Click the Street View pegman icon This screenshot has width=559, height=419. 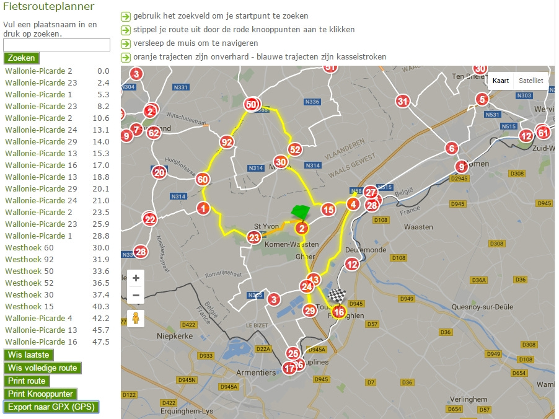[136, 318]
